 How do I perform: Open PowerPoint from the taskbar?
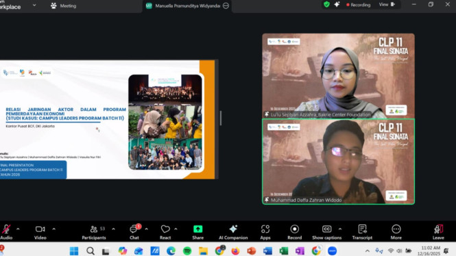[252, 251]
